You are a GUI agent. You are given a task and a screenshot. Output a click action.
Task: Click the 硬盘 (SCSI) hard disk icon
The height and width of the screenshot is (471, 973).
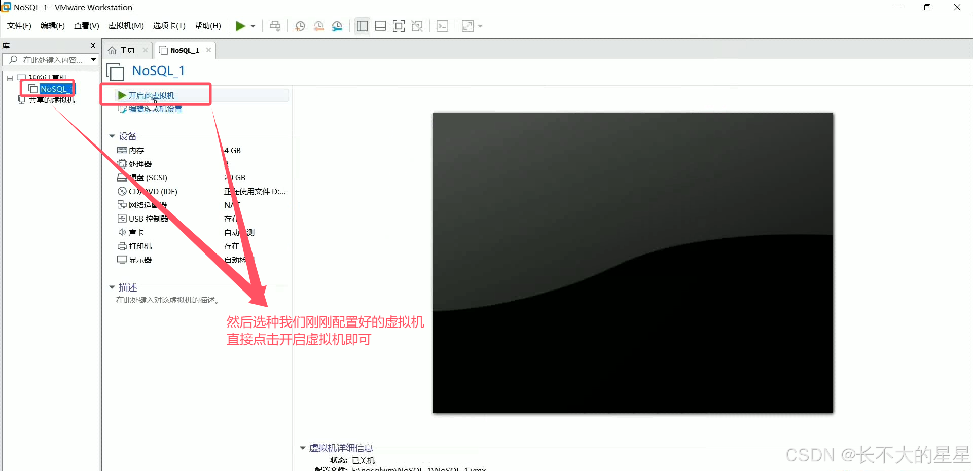[122, 177]
